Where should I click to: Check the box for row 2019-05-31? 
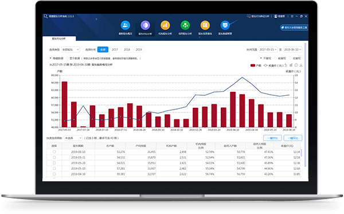(x=54, y=157)
